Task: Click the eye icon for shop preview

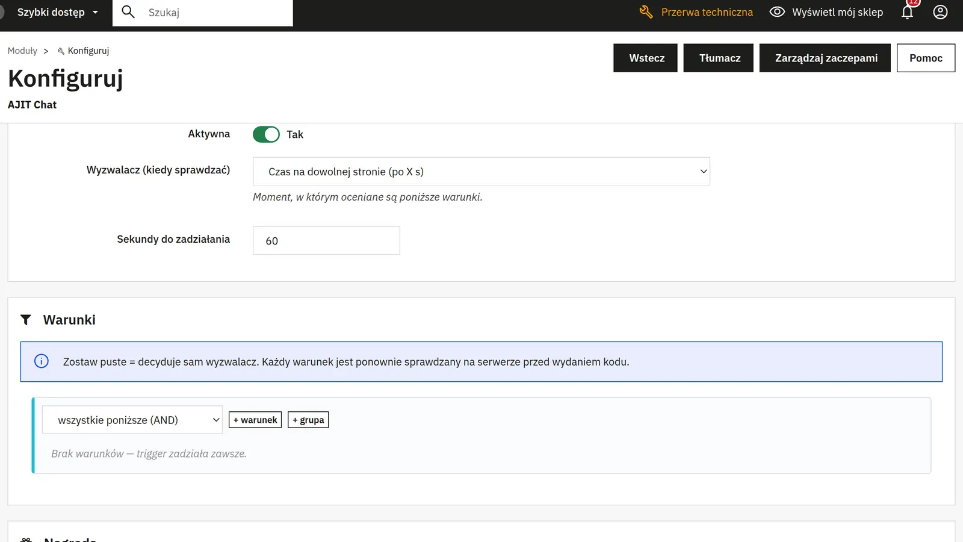Action: [x=777, y=12]
